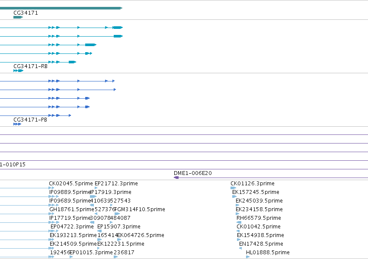Click the EP04722.3prime EST label

pos(72,227)
